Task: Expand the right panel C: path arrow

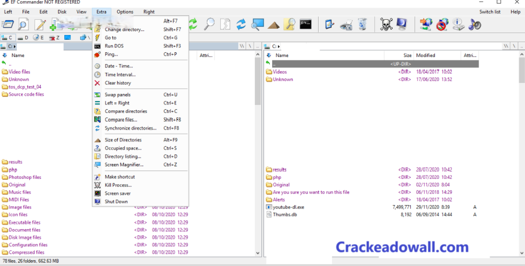Action: pos(279,46)
